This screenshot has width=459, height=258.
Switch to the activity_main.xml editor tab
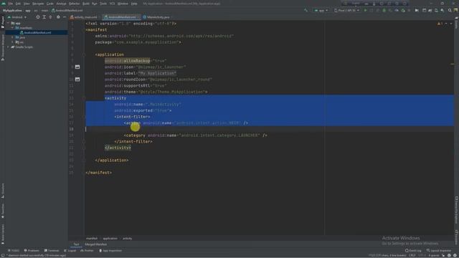point(85,17)
